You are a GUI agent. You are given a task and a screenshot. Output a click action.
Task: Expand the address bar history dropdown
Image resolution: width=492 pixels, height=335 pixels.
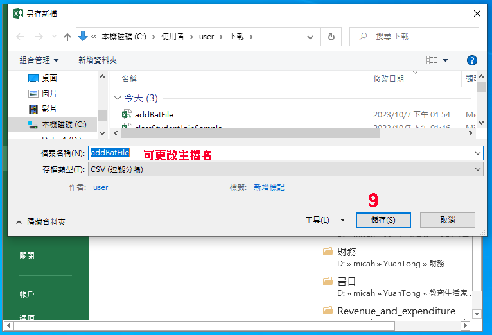pos(310,37)
